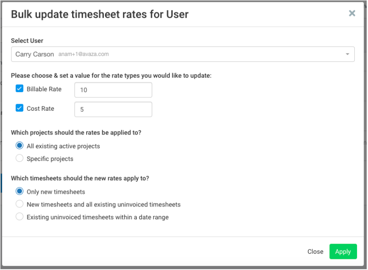Select the Only new timesheets radio

pos(19,191)
